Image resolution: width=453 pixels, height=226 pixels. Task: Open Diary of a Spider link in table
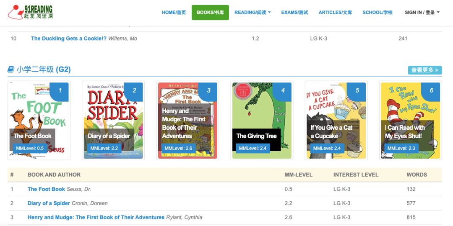tap(49, 203)
